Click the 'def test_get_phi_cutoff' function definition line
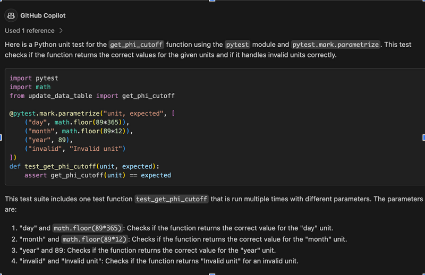Viewport: 425px width, 275px height. (84, 166)
